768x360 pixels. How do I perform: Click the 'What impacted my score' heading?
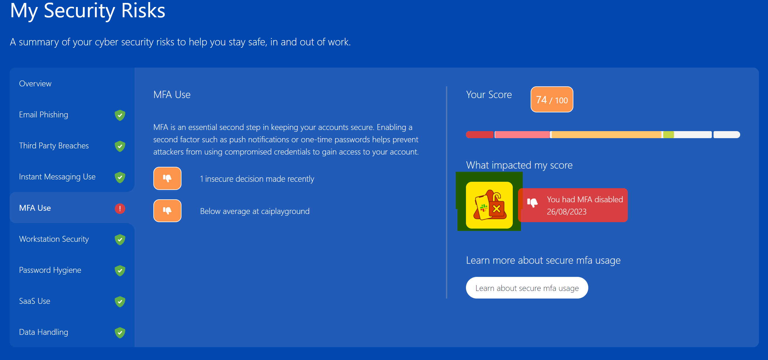point(519,165)
